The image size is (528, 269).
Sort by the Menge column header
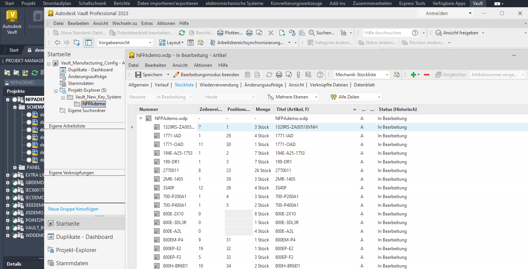(263, 109)
